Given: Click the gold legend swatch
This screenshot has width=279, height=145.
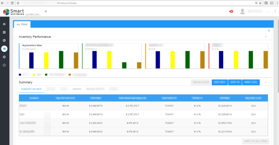Looking at the screenshot, I should (x=70, y=75).
